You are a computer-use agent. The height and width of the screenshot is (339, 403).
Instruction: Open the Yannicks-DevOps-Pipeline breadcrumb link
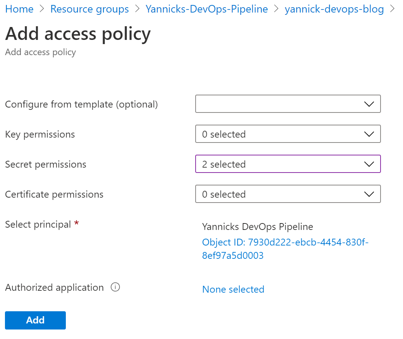[207, 9]
